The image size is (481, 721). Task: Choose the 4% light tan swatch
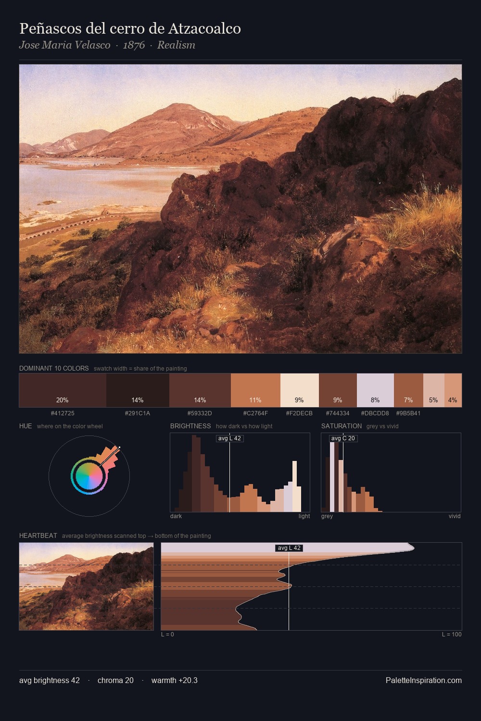coord(453,390)
